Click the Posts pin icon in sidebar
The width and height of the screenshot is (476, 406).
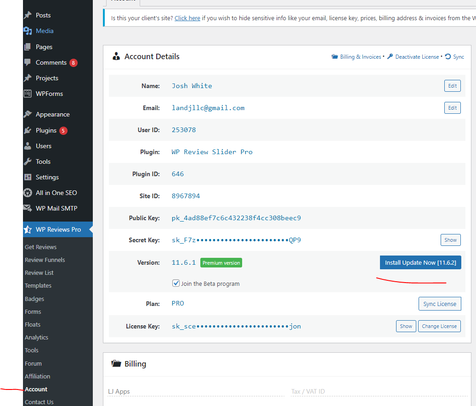(28, 15)
